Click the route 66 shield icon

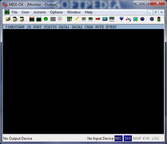(60, 19)
